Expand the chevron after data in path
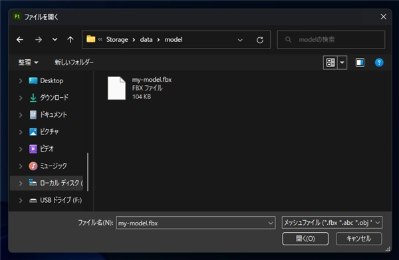The height and width of the screenshot is (260, 399). click(x=158, y=40)
